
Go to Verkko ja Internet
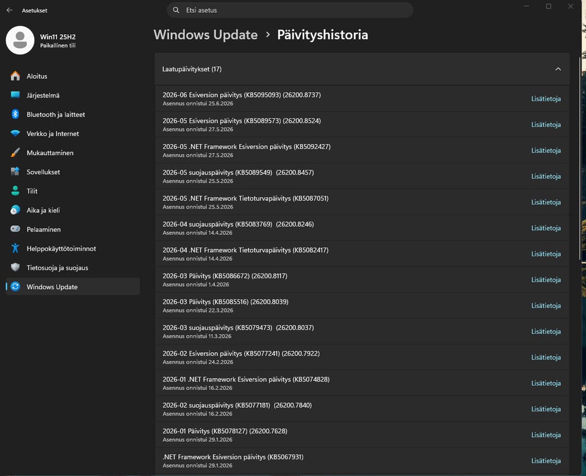(x=73, y=134)
